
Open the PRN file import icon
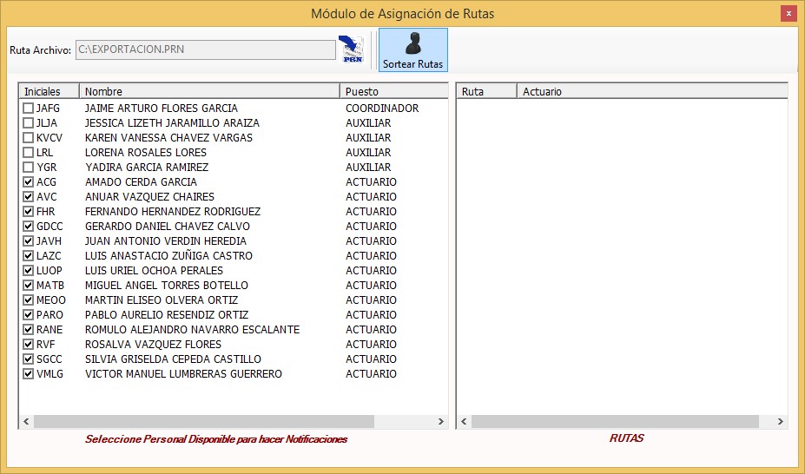pyautogui.click(x=353, y=49)
